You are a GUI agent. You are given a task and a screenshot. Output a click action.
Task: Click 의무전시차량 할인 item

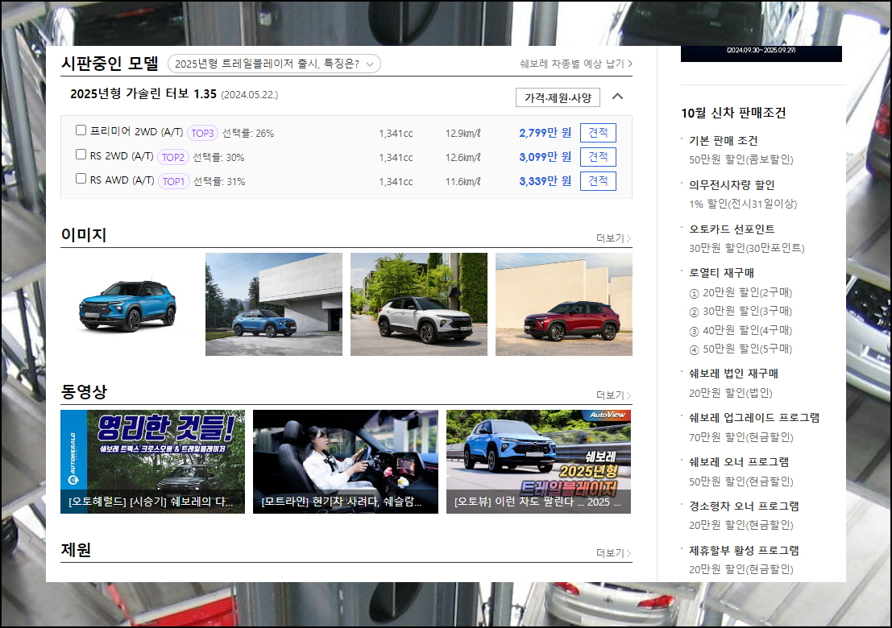[x=732, y=185]
